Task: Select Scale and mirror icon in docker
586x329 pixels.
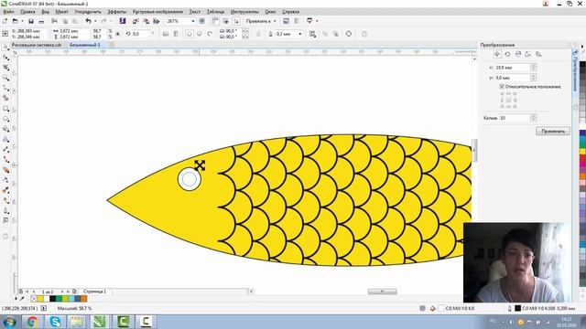Action: [x=518, y=54]
